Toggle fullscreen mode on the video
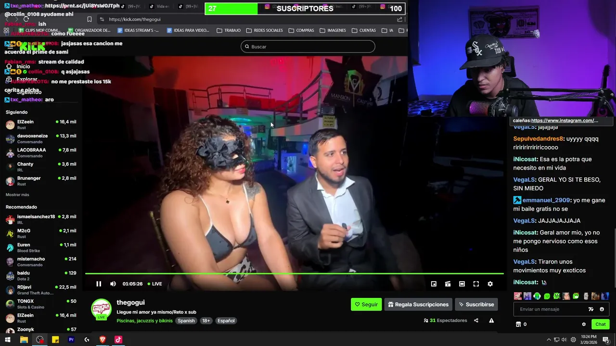 [476, 284]
